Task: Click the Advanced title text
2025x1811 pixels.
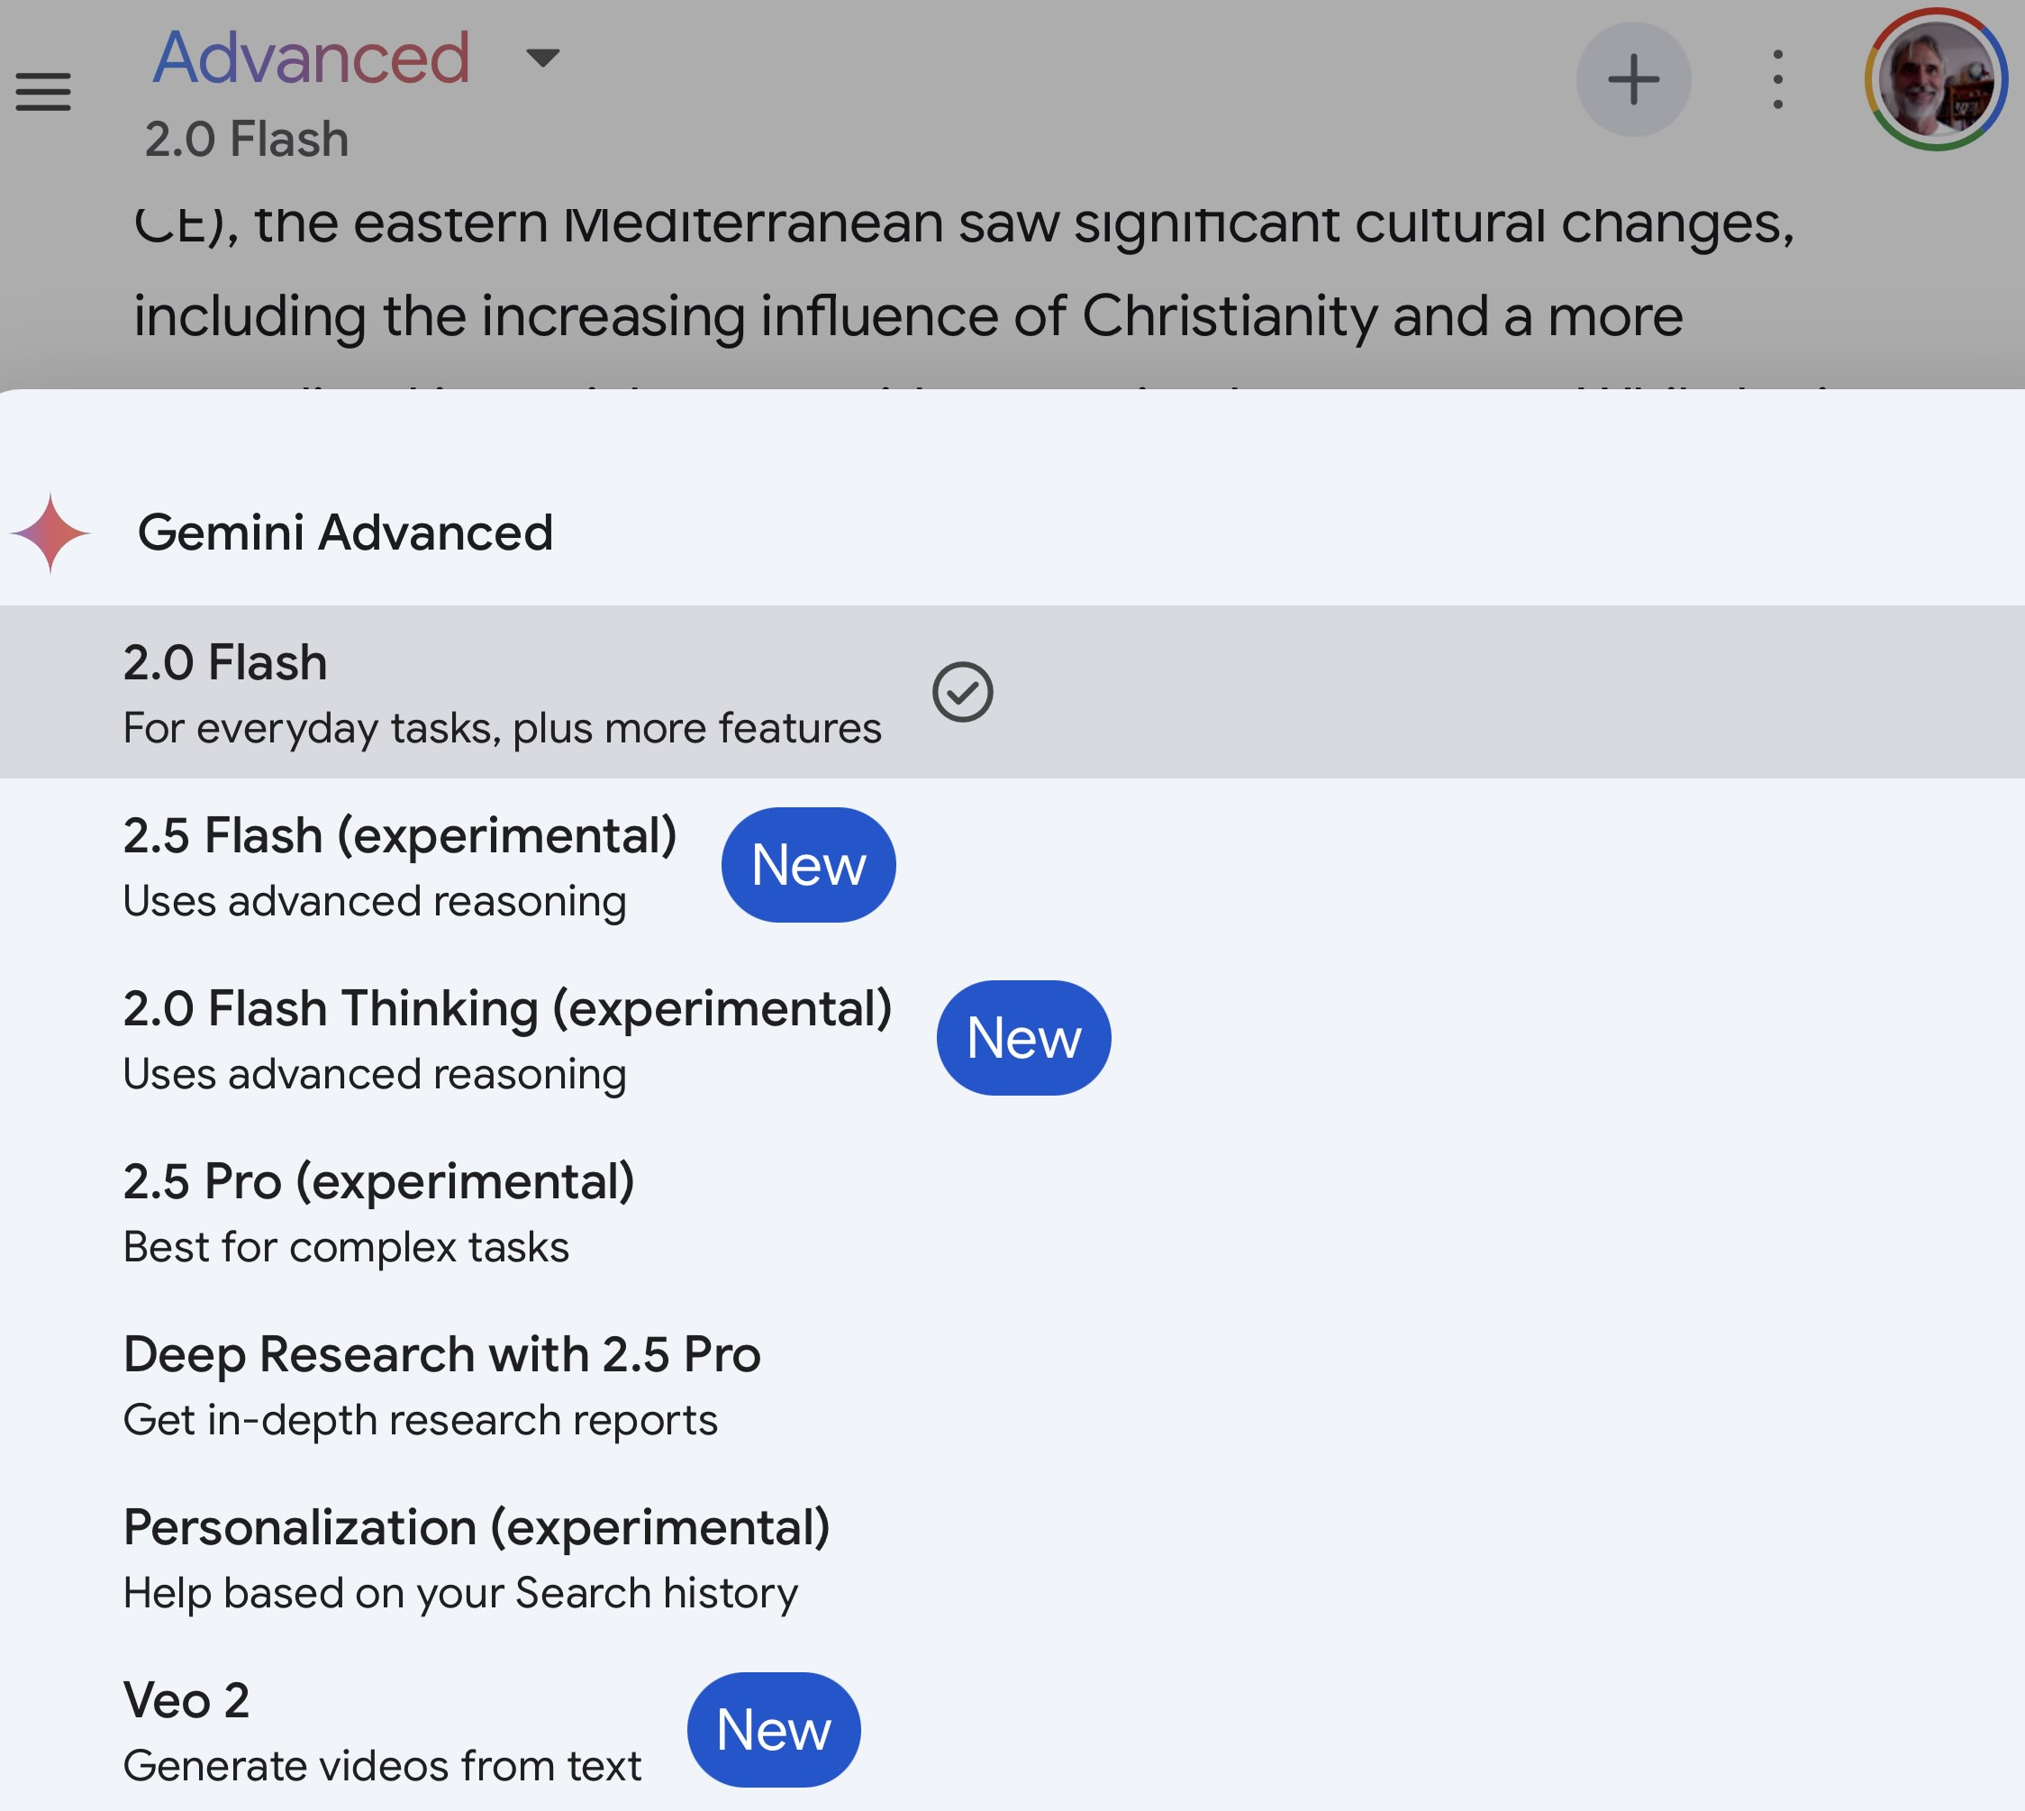Action: tap(310, 58)
